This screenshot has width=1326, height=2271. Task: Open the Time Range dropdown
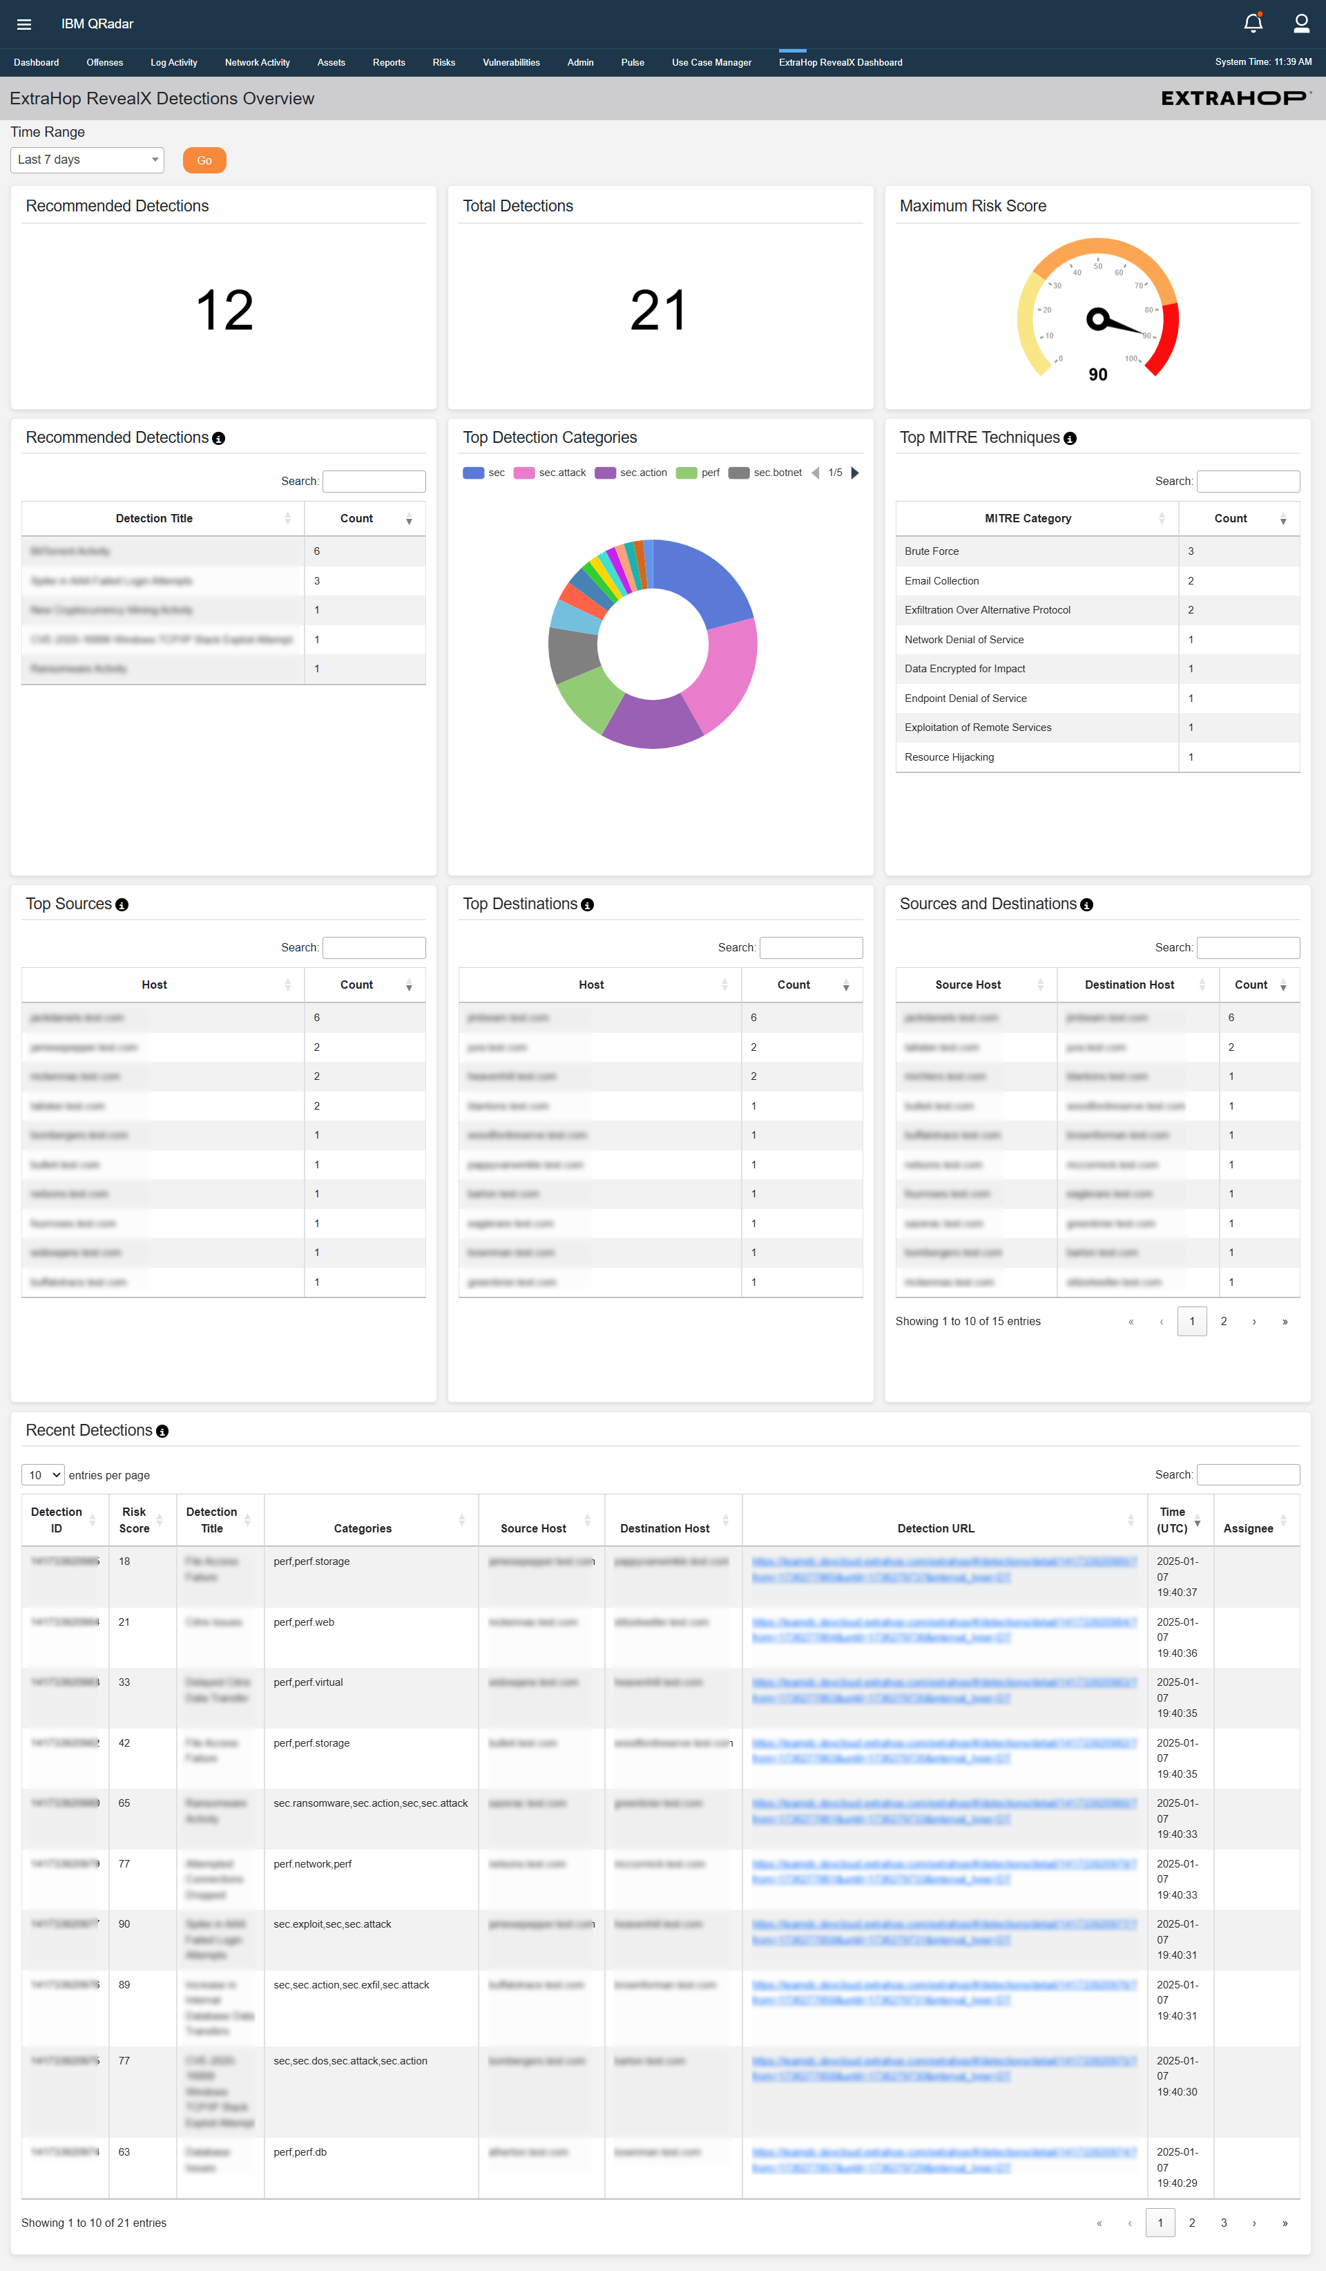[x=88, y=160]
